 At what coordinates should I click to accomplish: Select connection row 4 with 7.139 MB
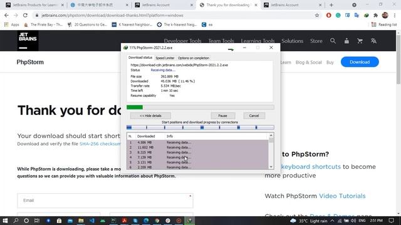click(x=198, y=157)
